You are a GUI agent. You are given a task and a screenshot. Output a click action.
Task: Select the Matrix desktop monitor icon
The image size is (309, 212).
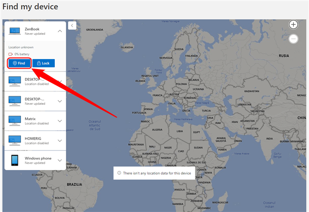pos(15,121)
